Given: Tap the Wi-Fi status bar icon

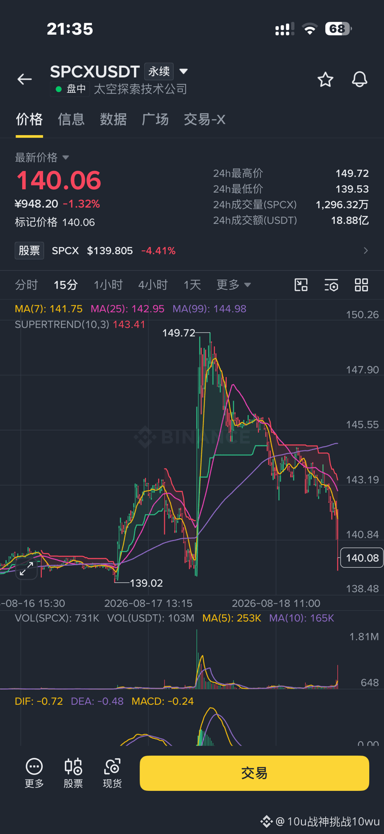Looking at the screenshot, I should (310, 29).
